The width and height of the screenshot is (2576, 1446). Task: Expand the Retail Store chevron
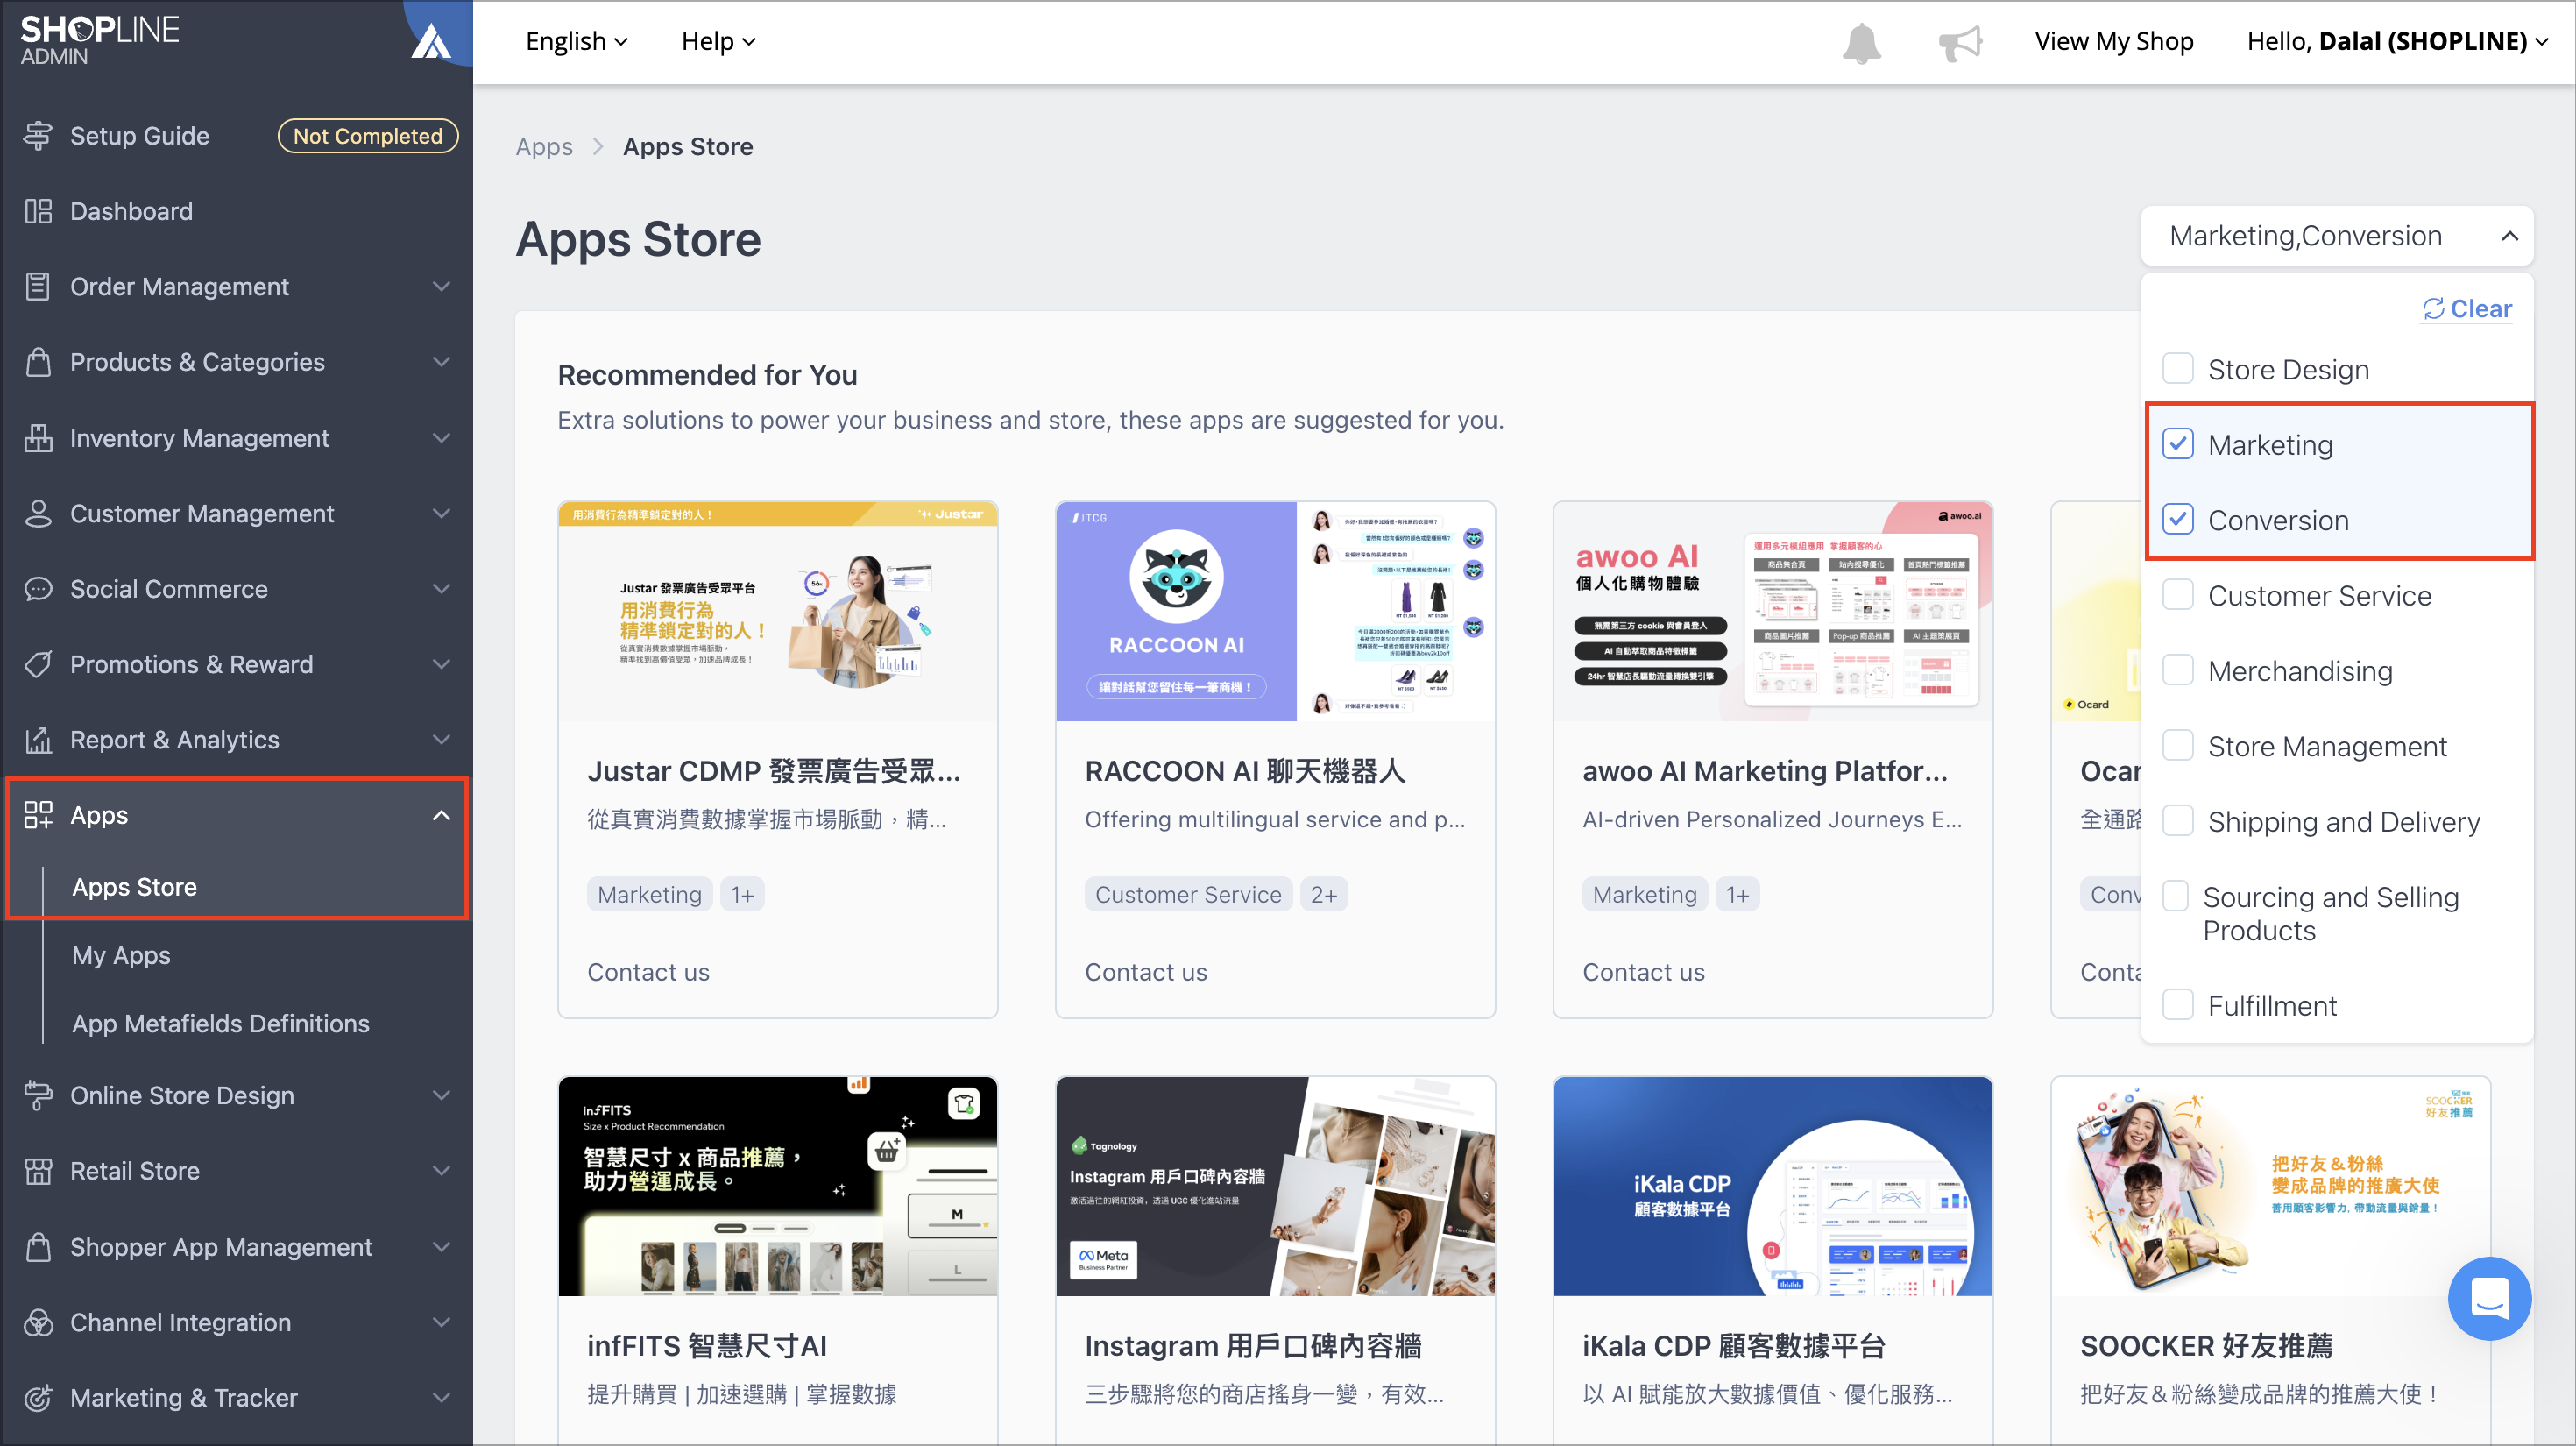pyautogui.click(x=441, y=1171)
